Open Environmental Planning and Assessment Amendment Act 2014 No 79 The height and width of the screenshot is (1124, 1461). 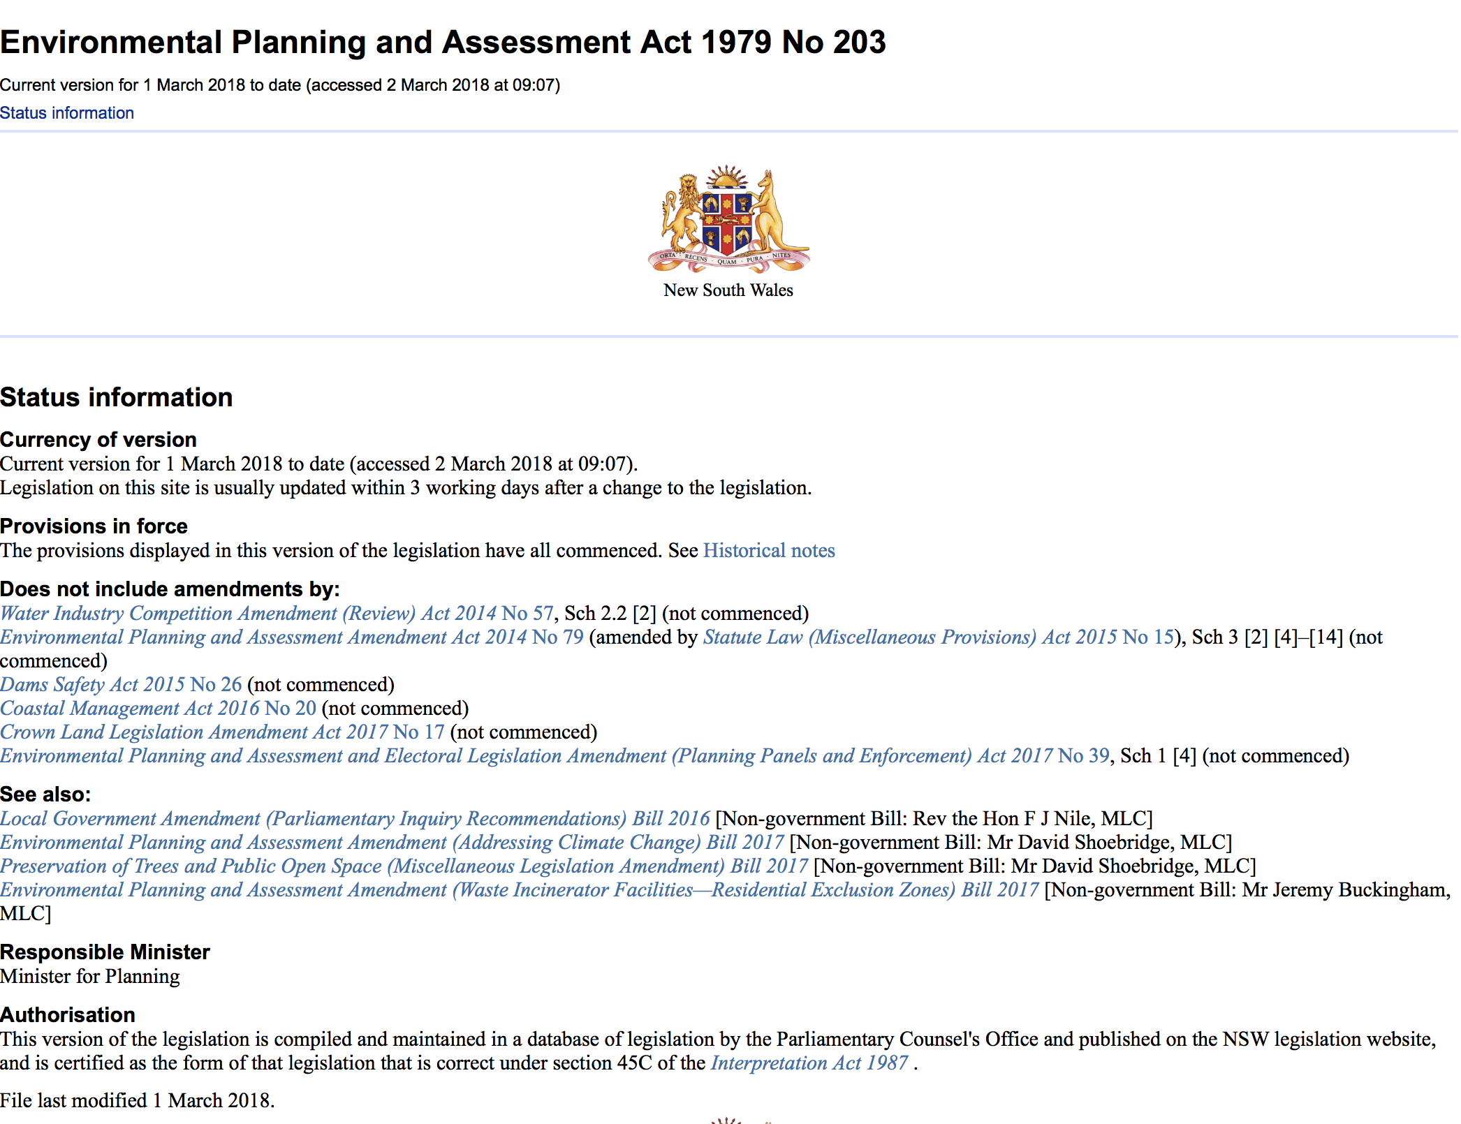291,637
